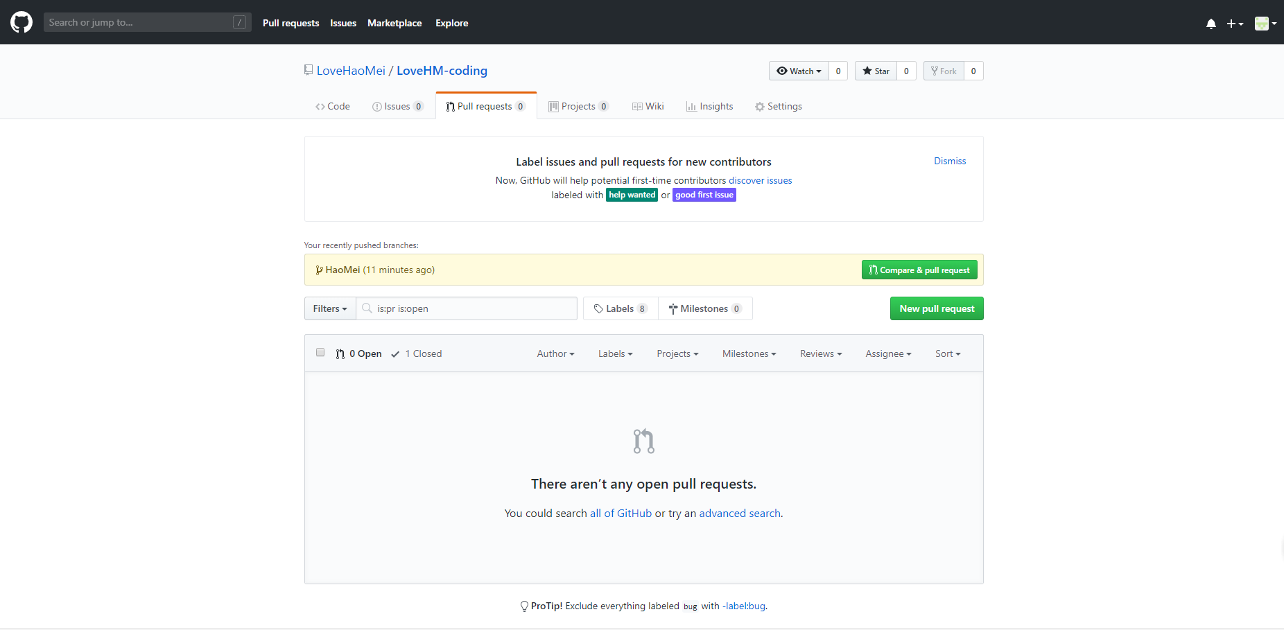Expand the Reviews filter dropdown

click(x=821, y=353)
